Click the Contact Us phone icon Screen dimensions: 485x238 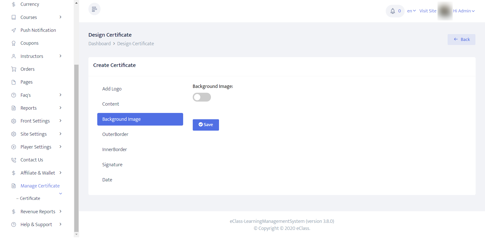[x=14, y=160]
